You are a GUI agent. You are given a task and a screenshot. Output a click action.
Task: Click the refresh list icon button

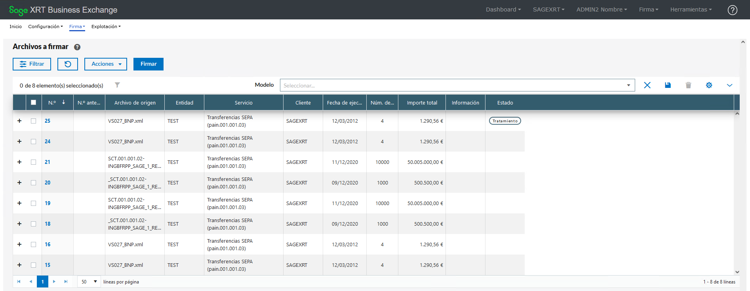68,64
